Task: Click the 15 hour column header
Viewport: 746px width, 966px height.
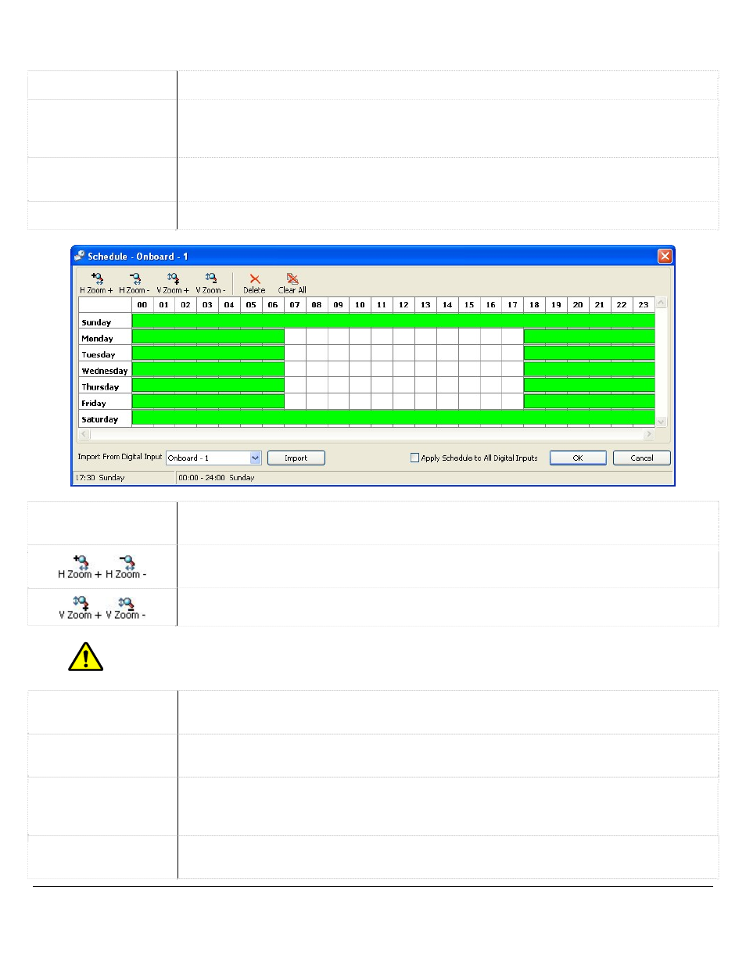Action: pyautogui.click(x=469, y=305)
